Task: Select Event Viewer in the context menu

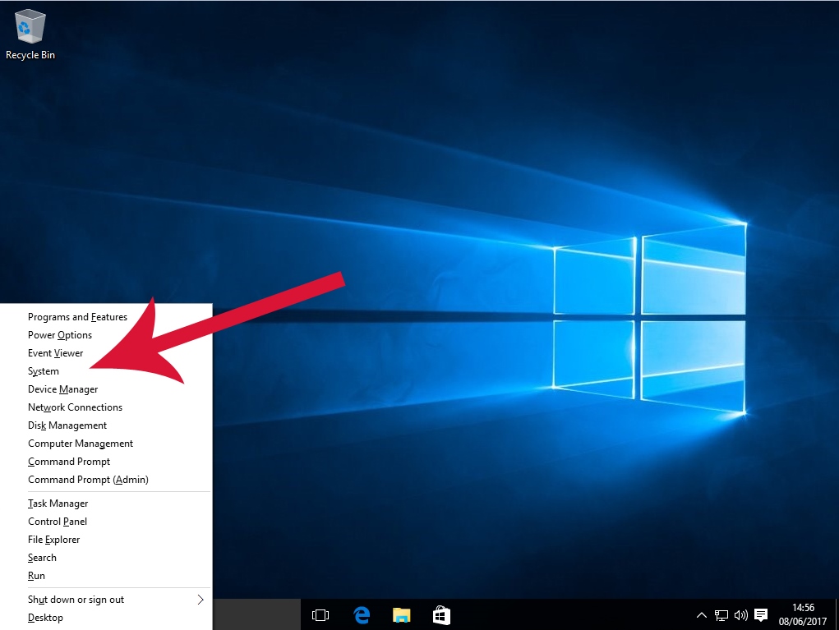Action: 55,352
